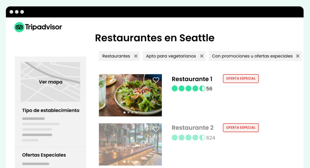
Task: View Restaurante 2 rating bubbles
Action: [188, 137]
